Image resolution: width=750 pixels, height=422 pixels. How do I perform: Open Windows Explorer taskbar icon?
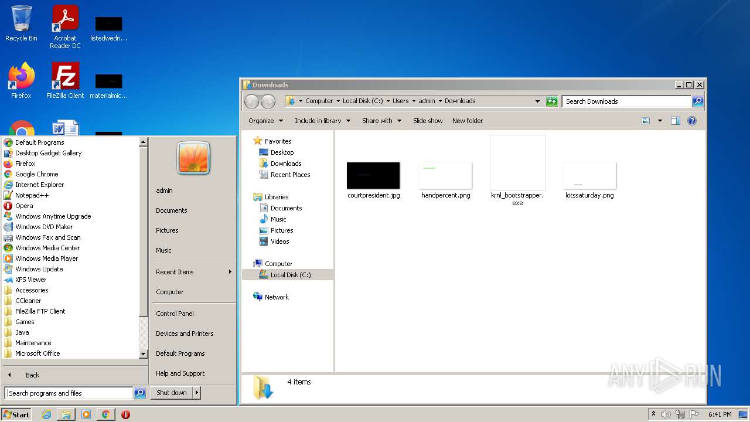66,414
